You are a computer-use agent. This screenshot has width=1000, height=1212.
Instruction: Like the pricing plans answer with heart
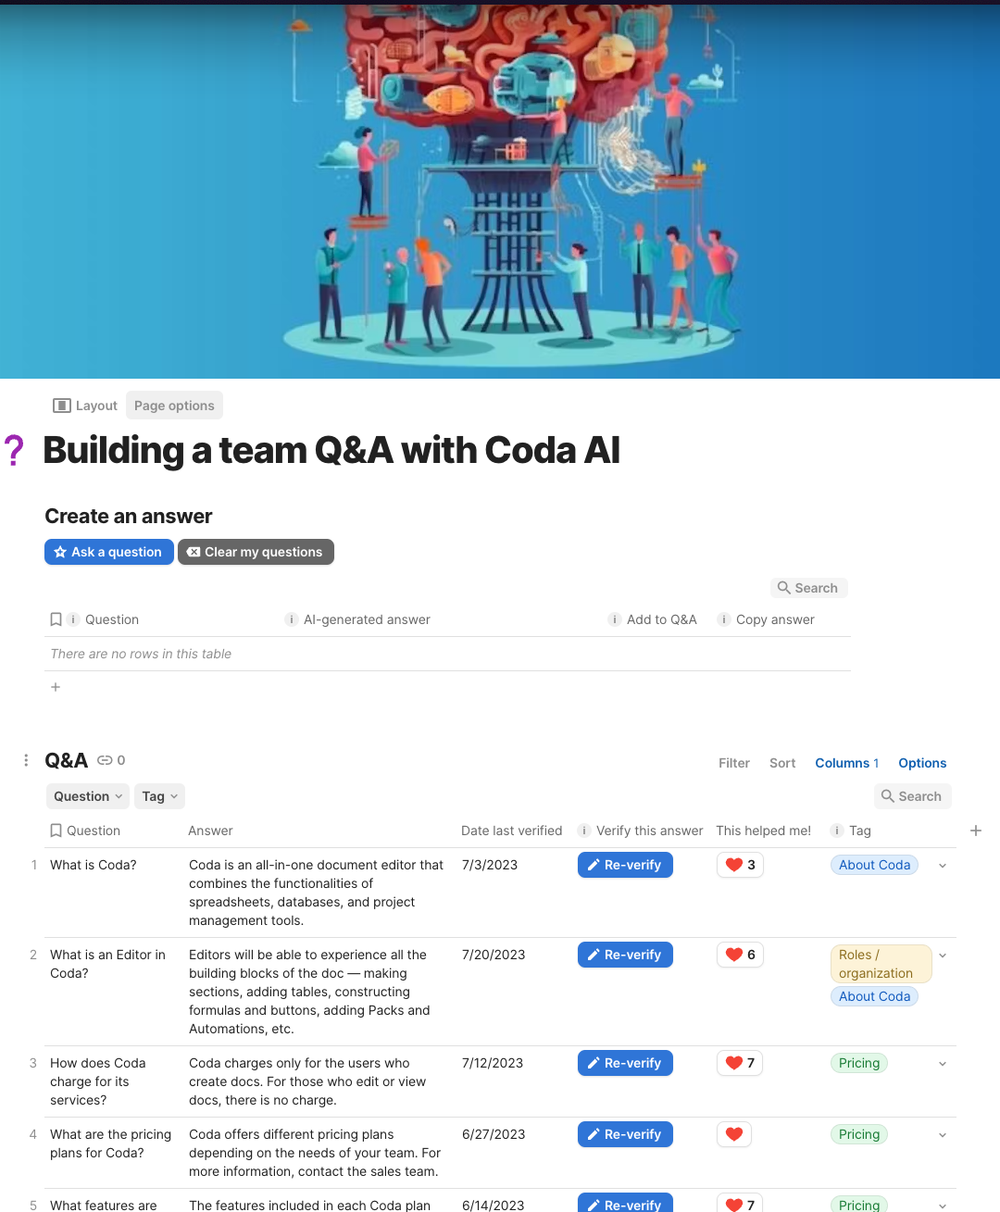(734, 1134)
